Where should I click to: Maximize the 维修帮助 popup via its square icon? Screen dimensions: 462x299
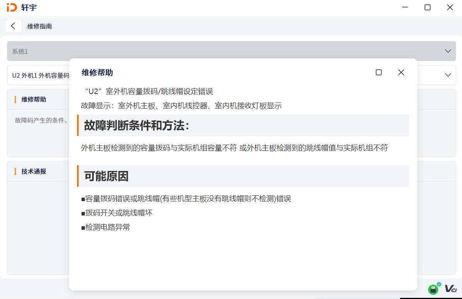pyautogui.click(x=378, y=72)
